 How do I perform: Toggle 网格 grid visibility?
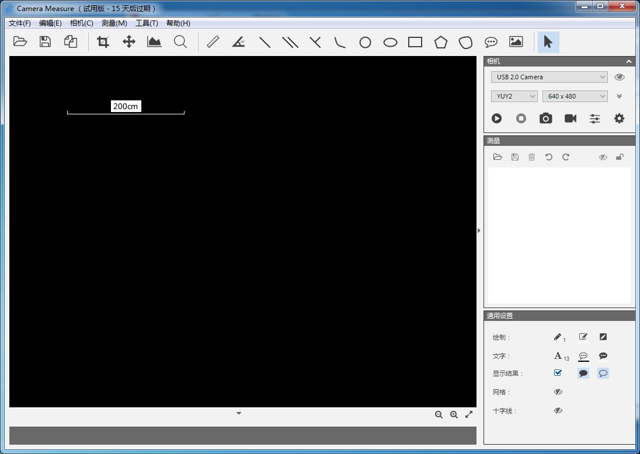point(558,392)
